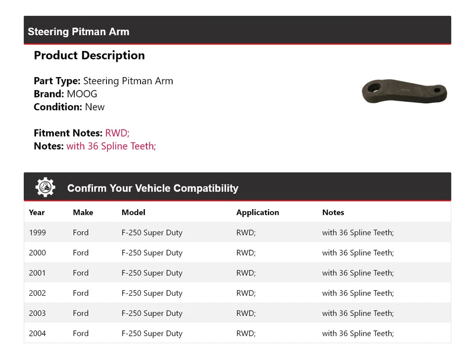Select the RWD fitment note text

pyautogui.click(x=117, y=133)
